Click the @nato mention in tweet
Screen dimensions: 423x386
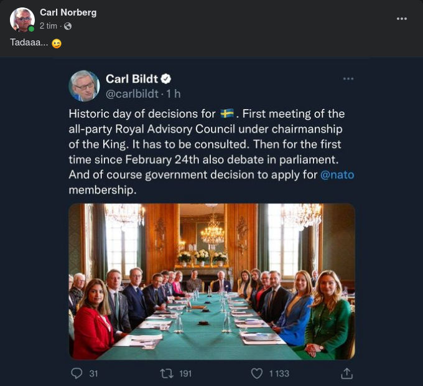click(x=337, y=175)
